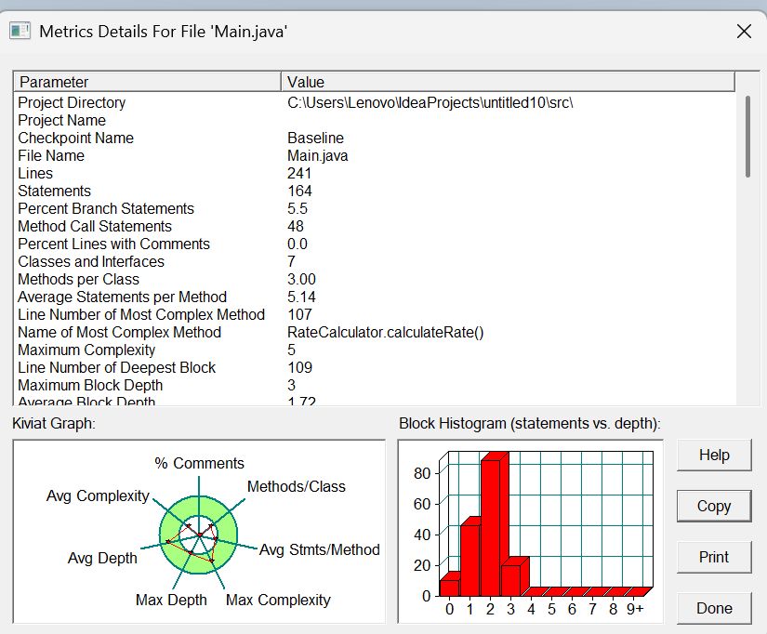Screen dimensions: 767x634
Task: Copy the metrics details
Action: pyautogui.click(x=714, y=506)
